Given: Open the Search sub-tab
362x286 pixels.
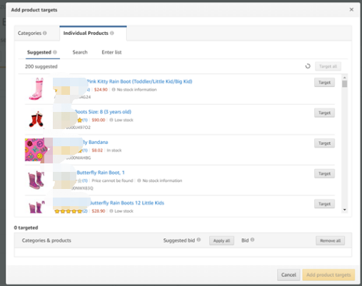Looking at the screenshot, I should point(80,52).
